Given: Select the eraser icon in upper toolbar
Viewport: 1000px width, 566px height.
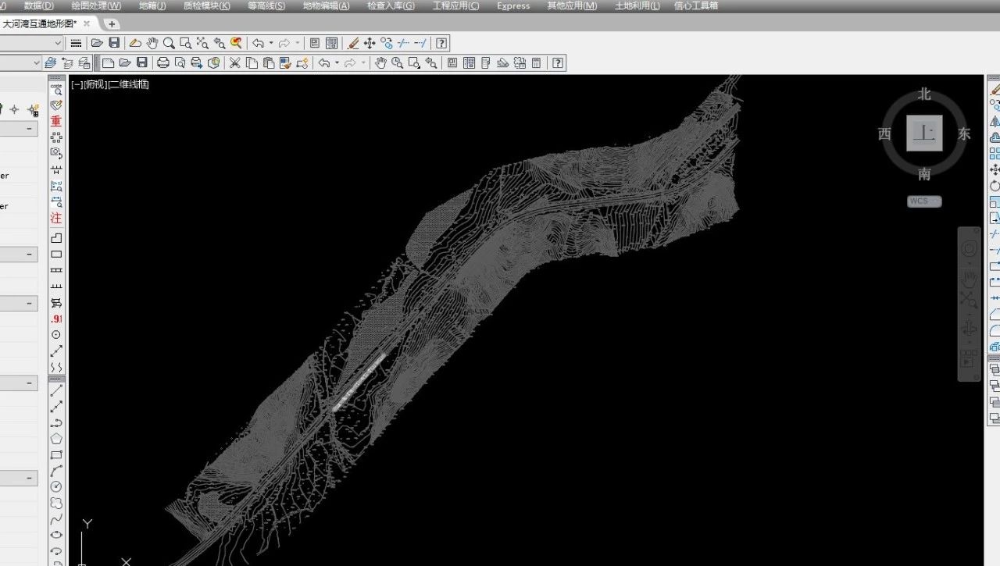Looking at the screenshot, I should (135, 43).
